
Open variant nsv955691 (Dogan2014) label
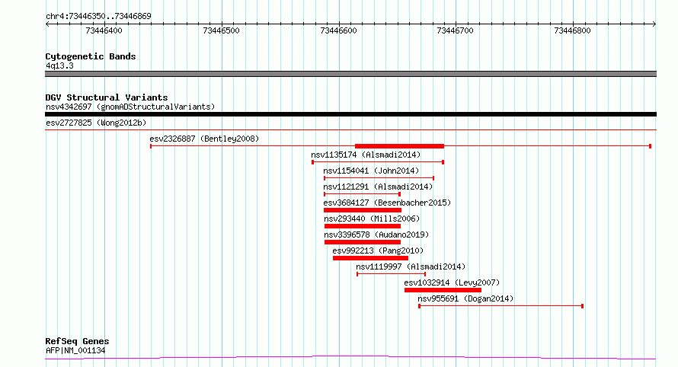click(465, 298)
